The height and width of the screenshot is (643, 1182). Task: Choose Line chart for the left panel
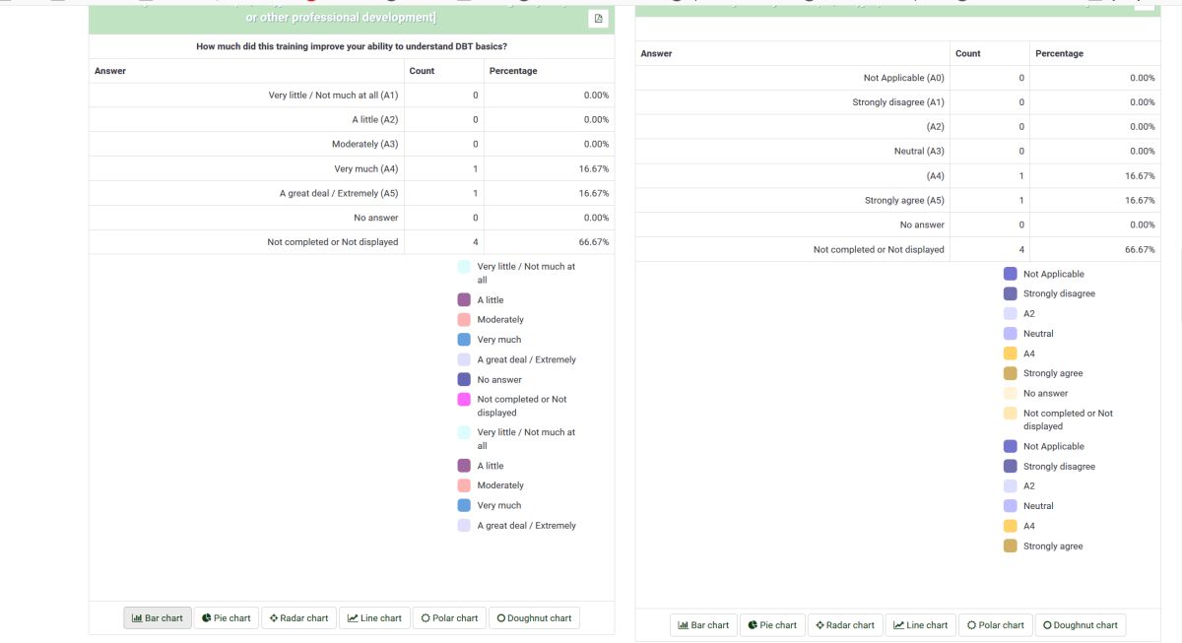pos(374,618)
